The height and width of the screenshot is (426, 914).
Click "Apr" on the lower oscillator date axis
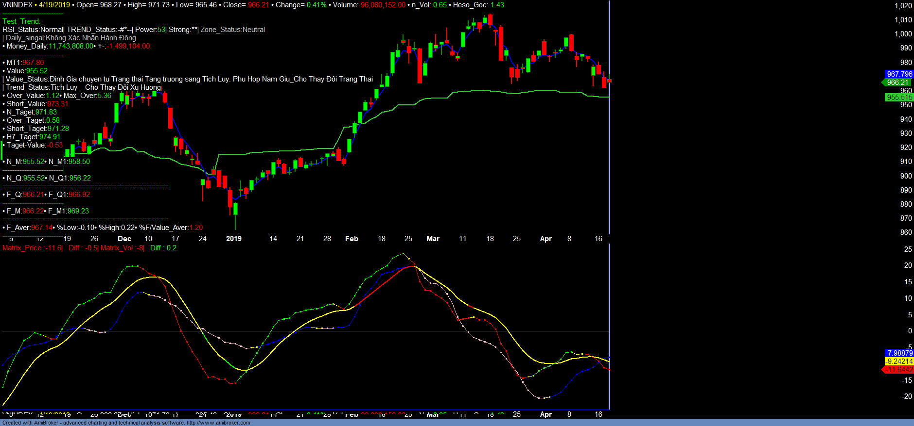[x=546, y=414]
